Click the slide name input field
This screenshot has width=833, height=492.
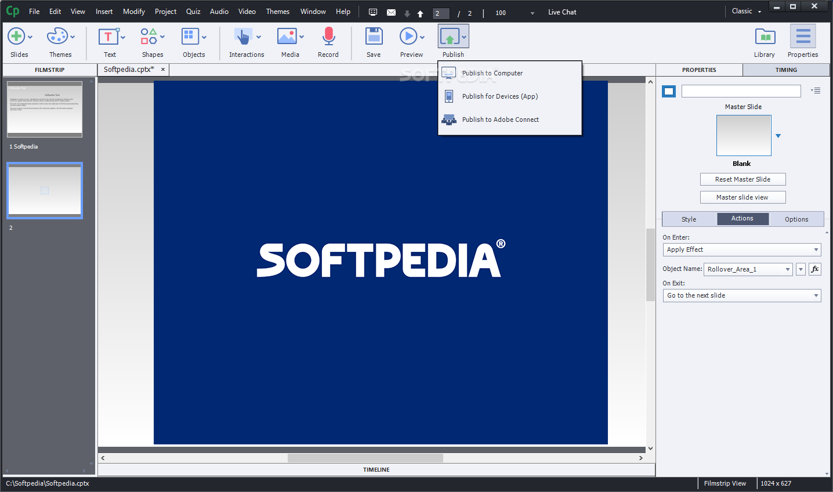[x=741, y=91]
